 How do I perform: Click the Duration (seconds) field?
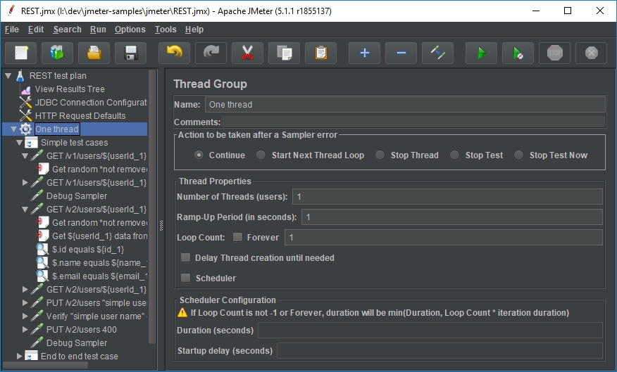point(430,330)
